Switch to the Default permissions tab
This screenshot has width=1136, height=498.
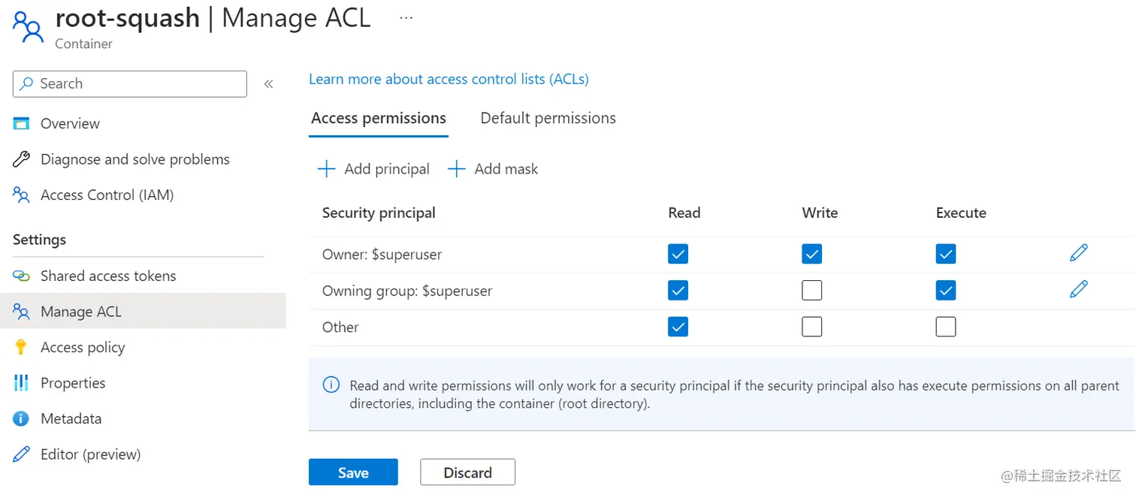click(x=548, y=118)
